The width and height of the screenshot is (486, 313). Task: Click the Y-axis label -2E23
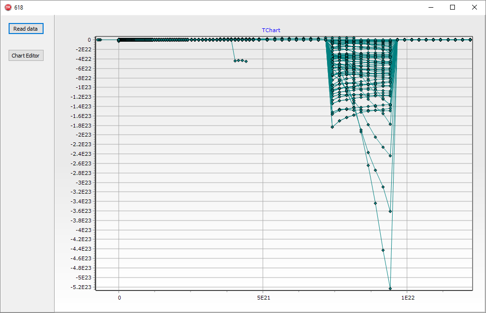[84, 135]
